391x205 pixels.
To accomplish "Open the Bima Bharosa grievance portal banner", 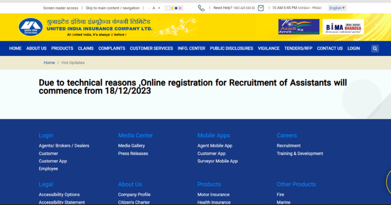I will 343,27.
